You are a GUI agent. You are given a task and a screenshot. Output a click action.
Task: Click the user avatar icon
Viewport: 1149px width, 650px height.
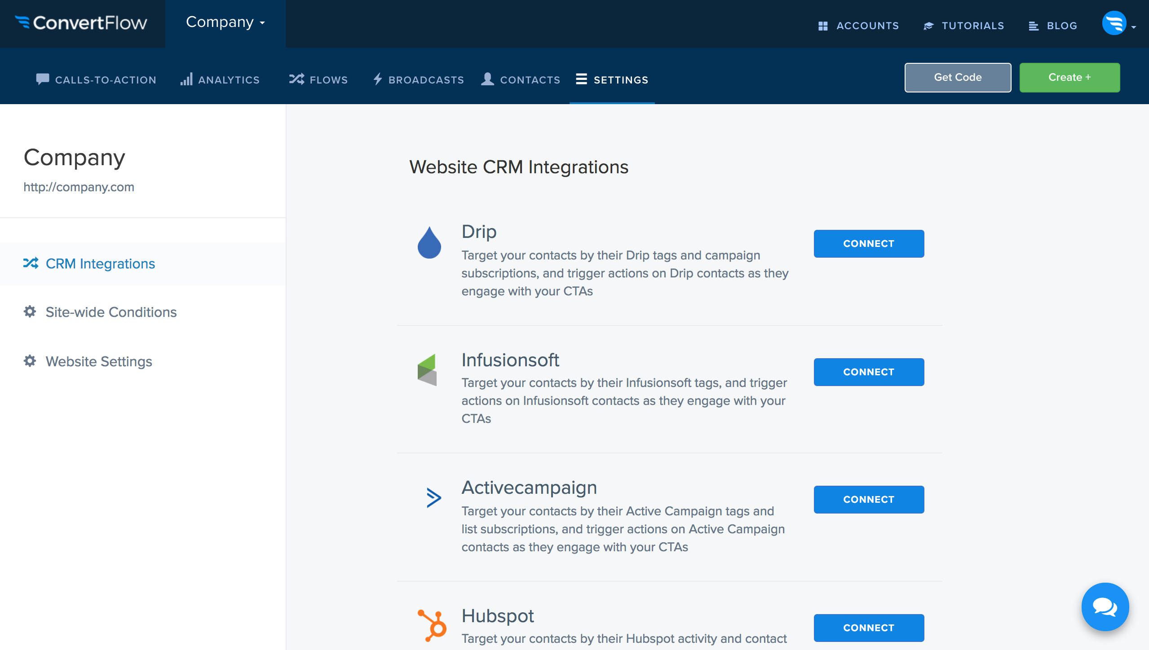[x=1114, y=23]
